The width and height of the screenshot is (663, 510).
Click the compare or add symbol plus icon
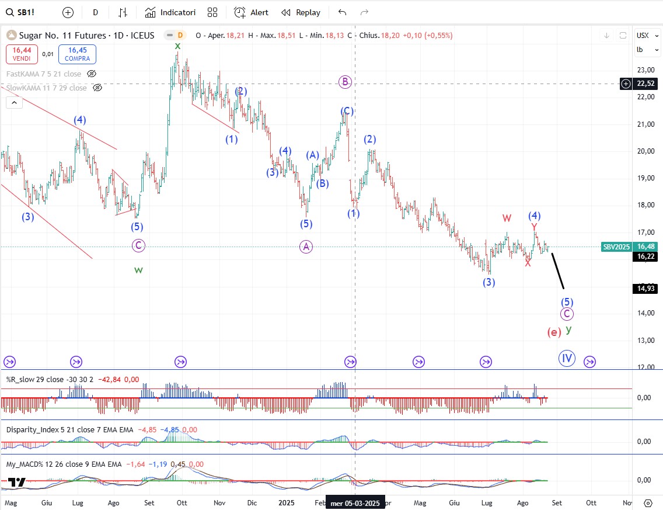[x=68, y=12]
